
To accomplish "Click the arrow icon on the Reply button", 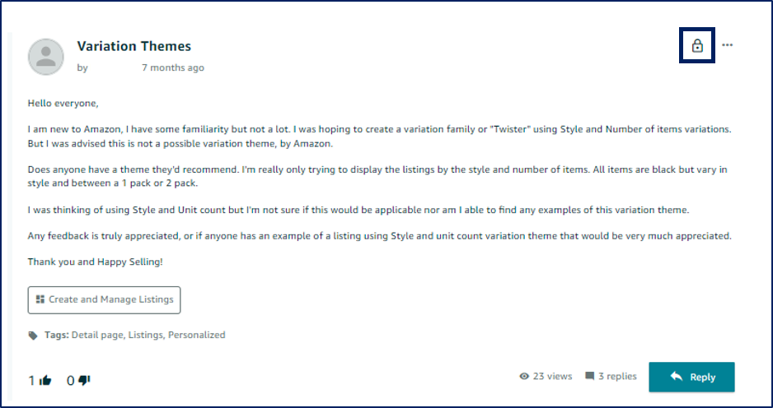I will tap(677, 377).
